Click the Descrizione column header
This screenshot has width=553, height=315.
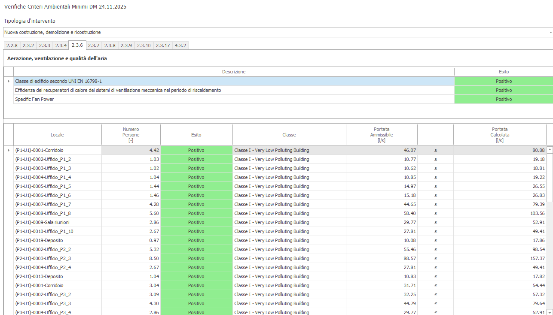tap(234, 72)
